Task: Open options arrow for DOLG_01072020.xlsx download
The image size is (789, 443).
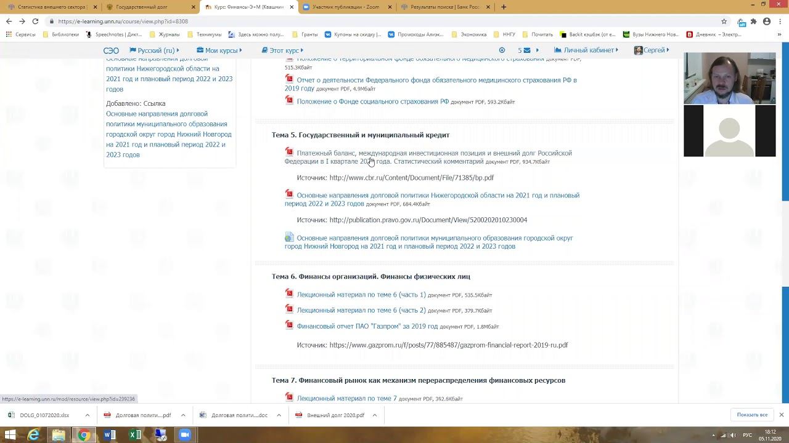Action: (87, 415)
